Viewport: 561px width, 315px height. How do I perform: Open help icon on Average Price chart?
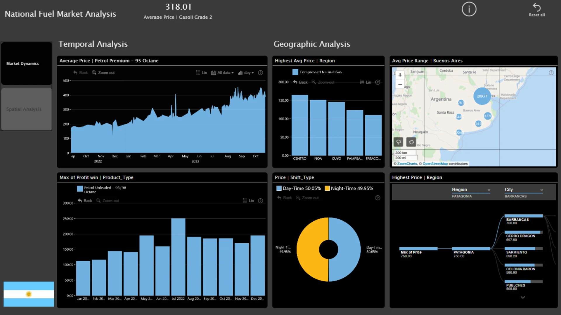pyautogui.click(x=260, y=73)
